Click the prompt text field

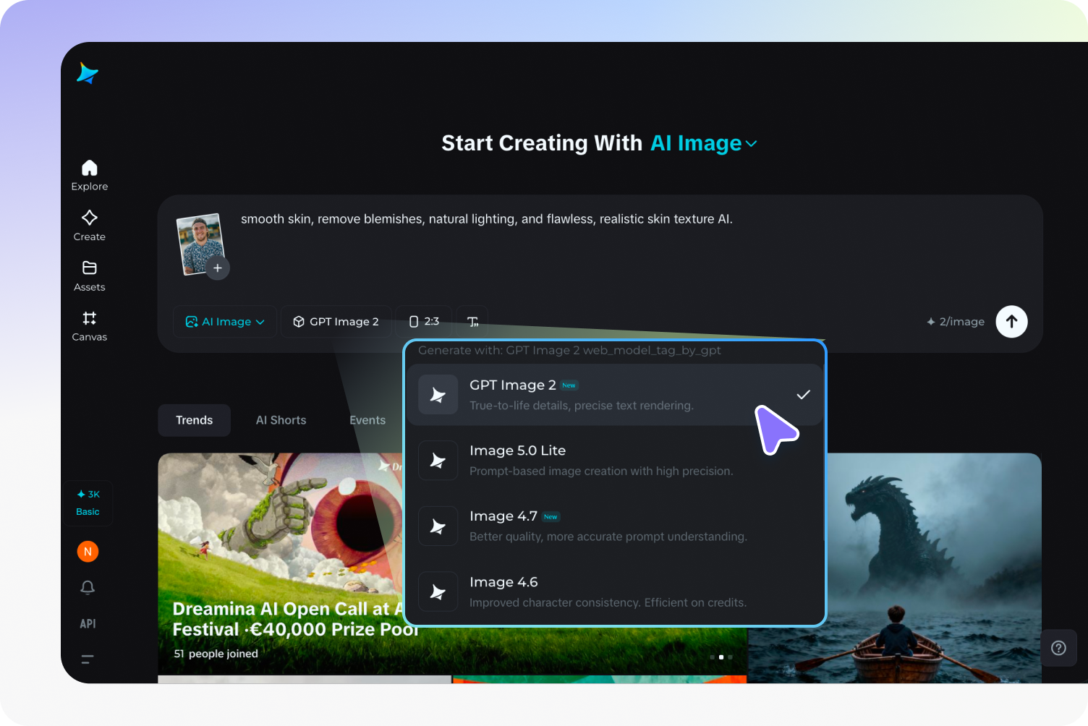(x=486, y=219)
